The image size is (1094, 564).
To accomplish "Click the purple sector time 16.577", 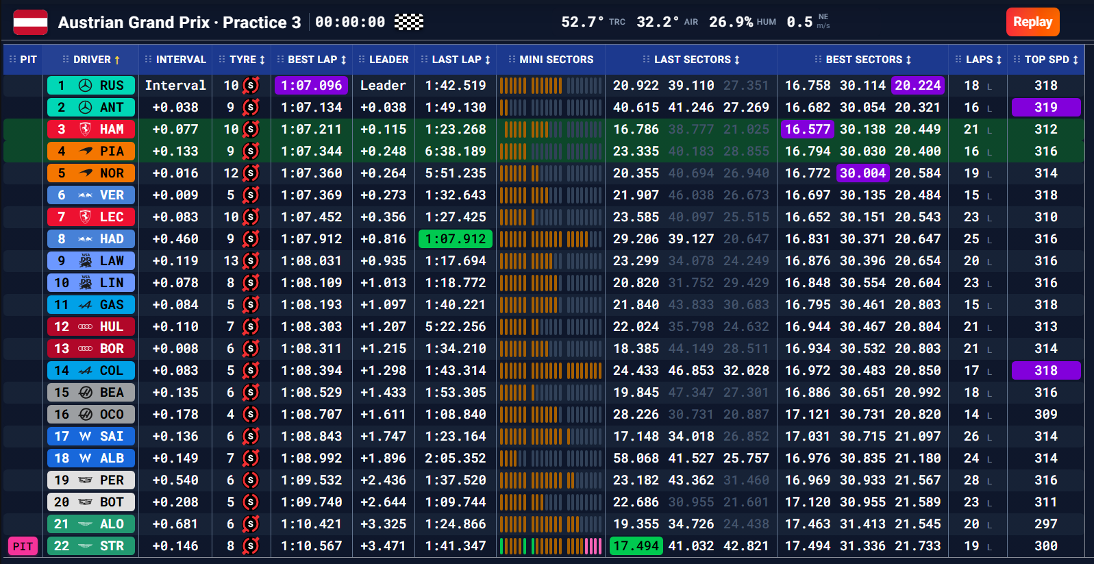I will [808, 129].
